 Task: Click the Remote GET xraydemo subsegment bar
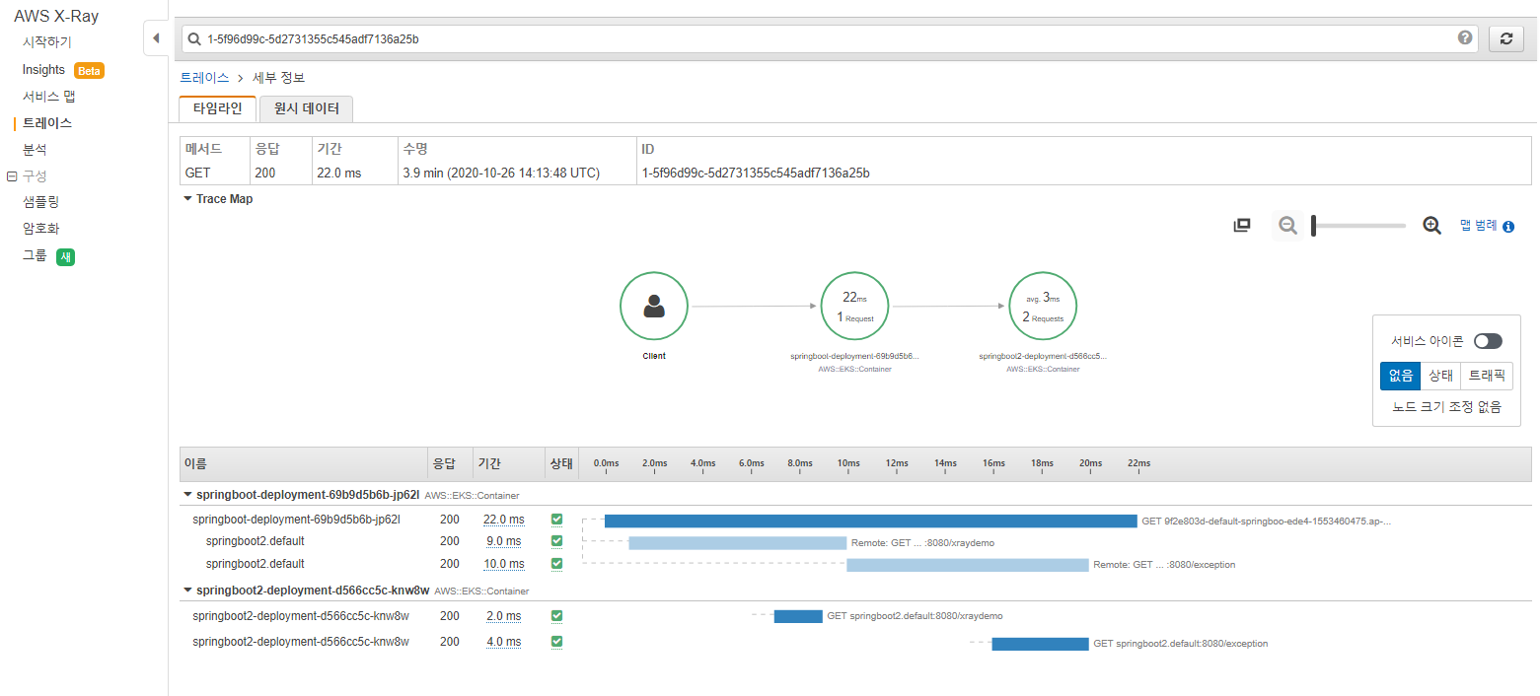[738, 542]
